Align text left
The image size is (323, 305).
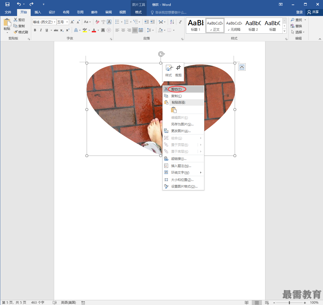117,30
